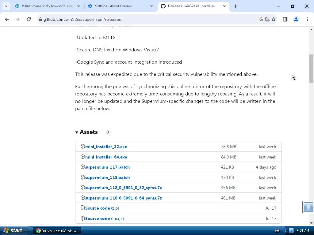Click the install/download page icon in address bar
The image size is (314, 235).
tap(267, 19)
